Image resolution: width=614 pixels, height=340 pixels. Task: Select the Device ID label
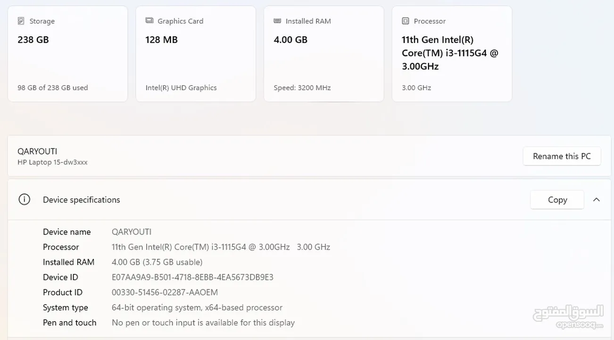[x=60, y=277]
